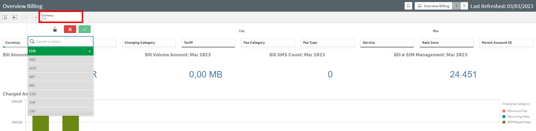Expand the Fee Type filter listbox
This screenshot has height=131, width=536.
pos(327,43)
